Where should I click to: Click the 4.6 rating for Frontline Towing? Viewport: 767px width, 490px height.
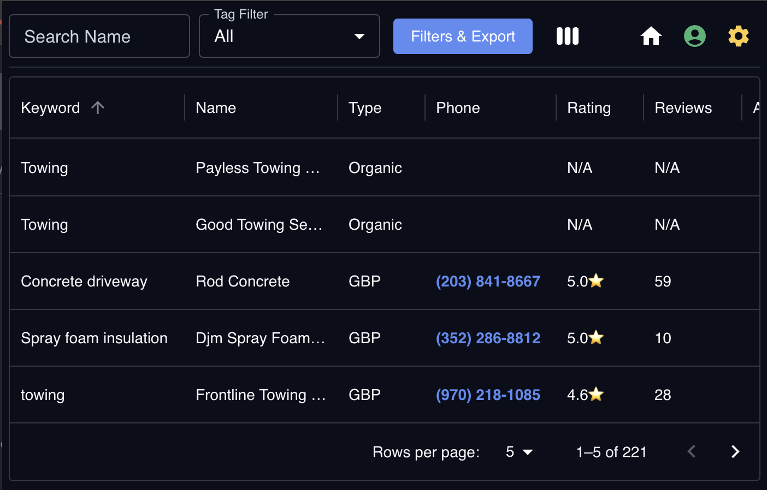585,395
